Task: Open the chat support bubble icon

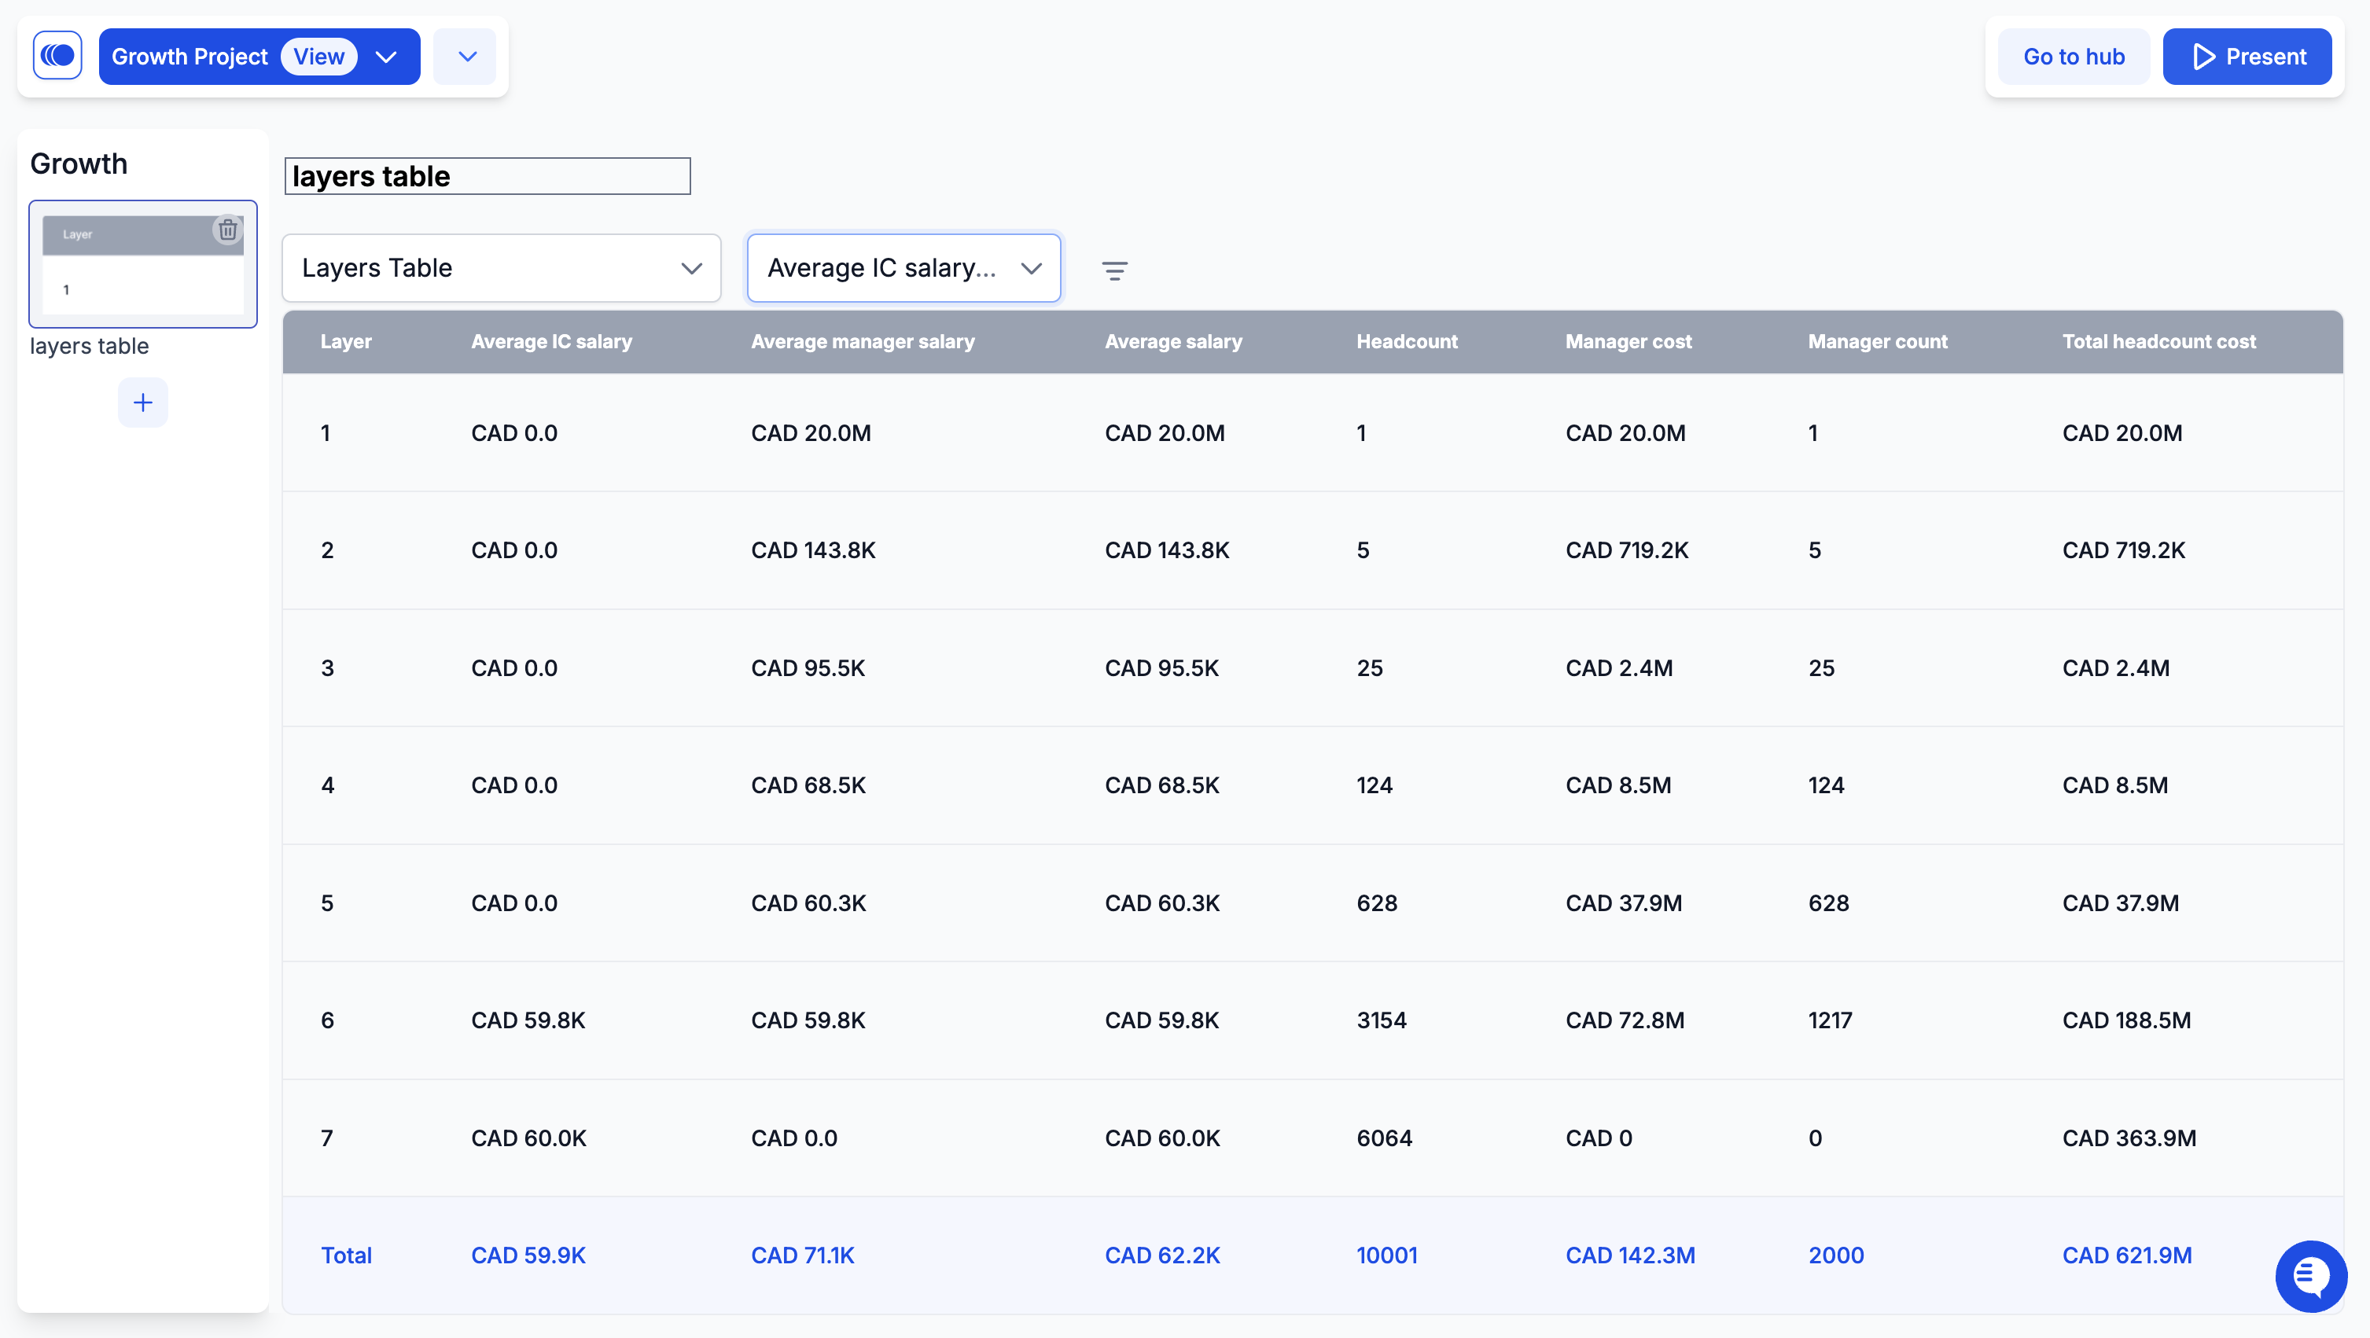Action: pos(2310,1275)
